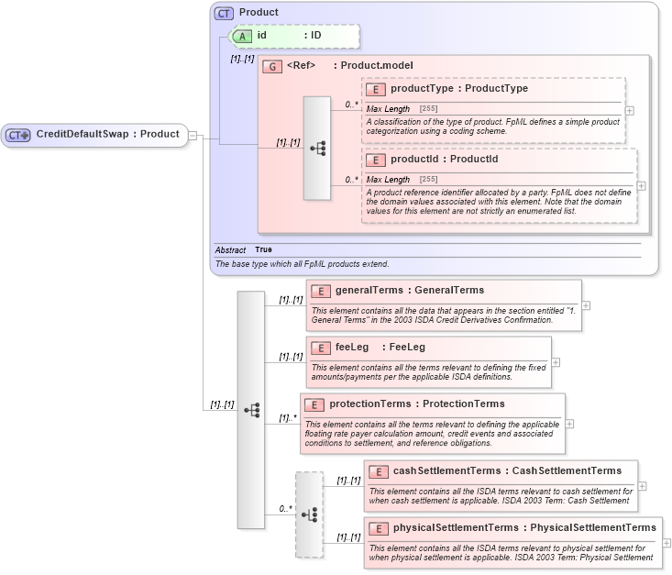The image size is (672, 575).
Task: Expand the physicalSettlementTerms element plus box
Action: point(666,543)
